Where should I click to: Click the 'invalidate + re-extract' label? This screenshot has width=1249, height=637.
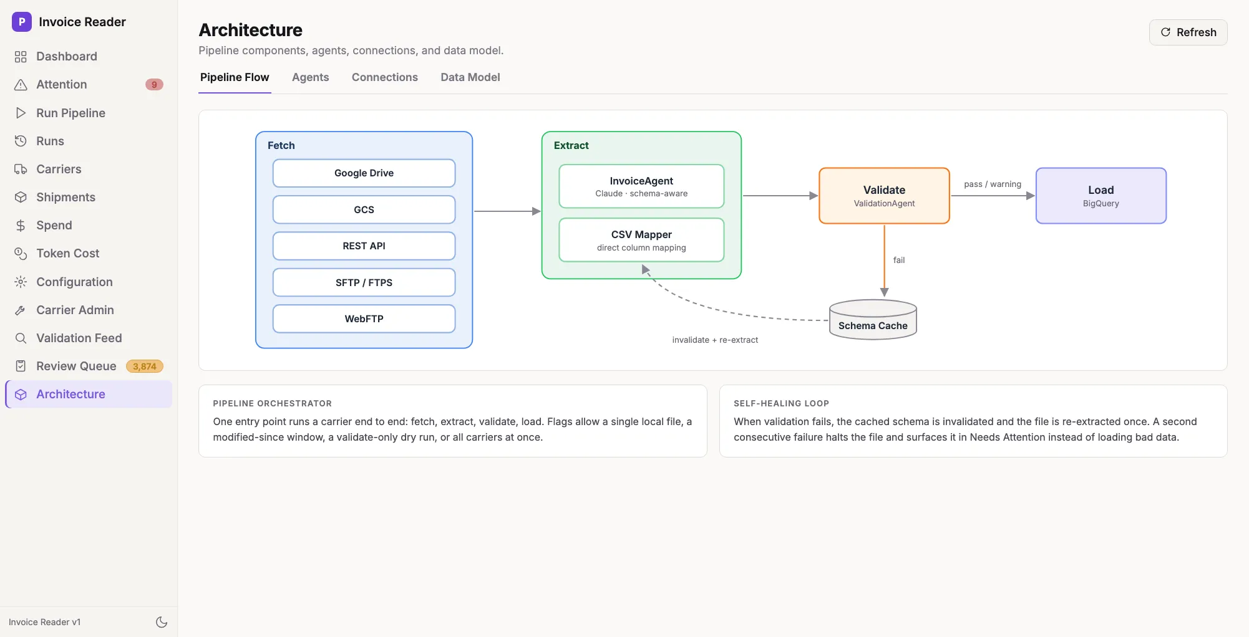(x=715, y=340)
